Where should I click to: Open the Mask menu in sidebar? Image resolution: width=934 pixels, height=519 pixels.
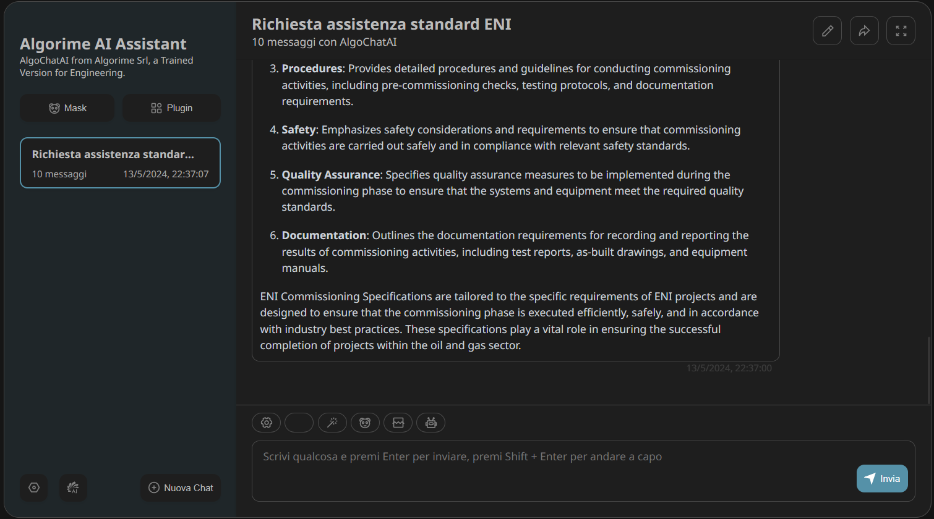pyautogui.click(x=67, y=108)
